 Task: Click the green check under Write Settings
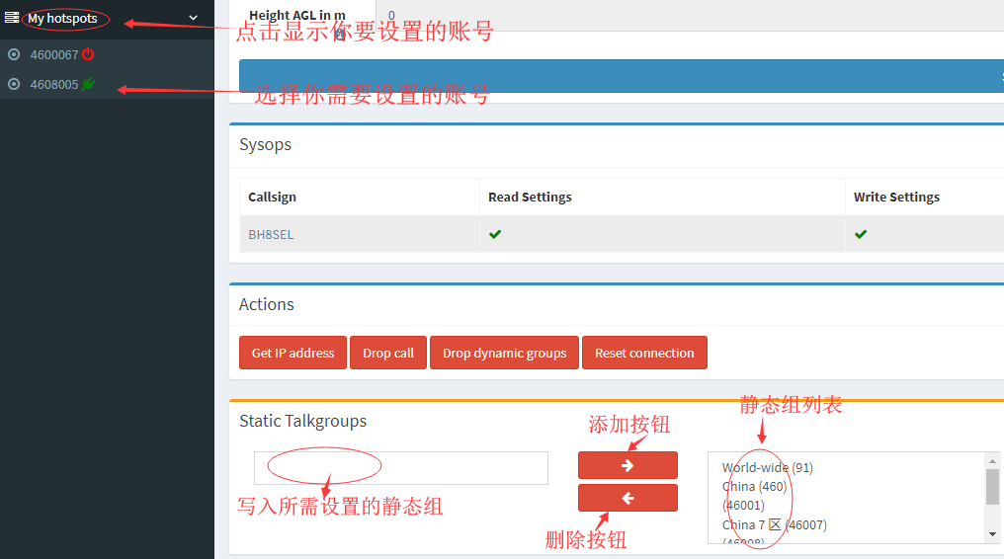(x=861, y=234)
